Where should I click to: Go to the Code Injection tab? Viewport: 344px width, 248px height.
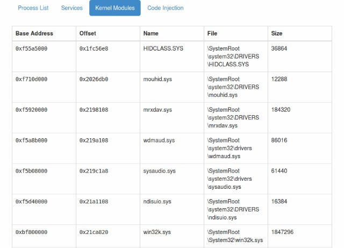coord(166,8)
